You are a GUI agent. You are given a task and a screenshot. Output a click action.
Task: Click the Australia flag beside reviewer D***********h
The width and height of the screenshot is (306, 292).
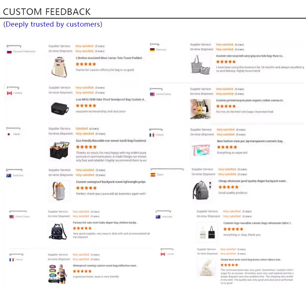[9, 175]
